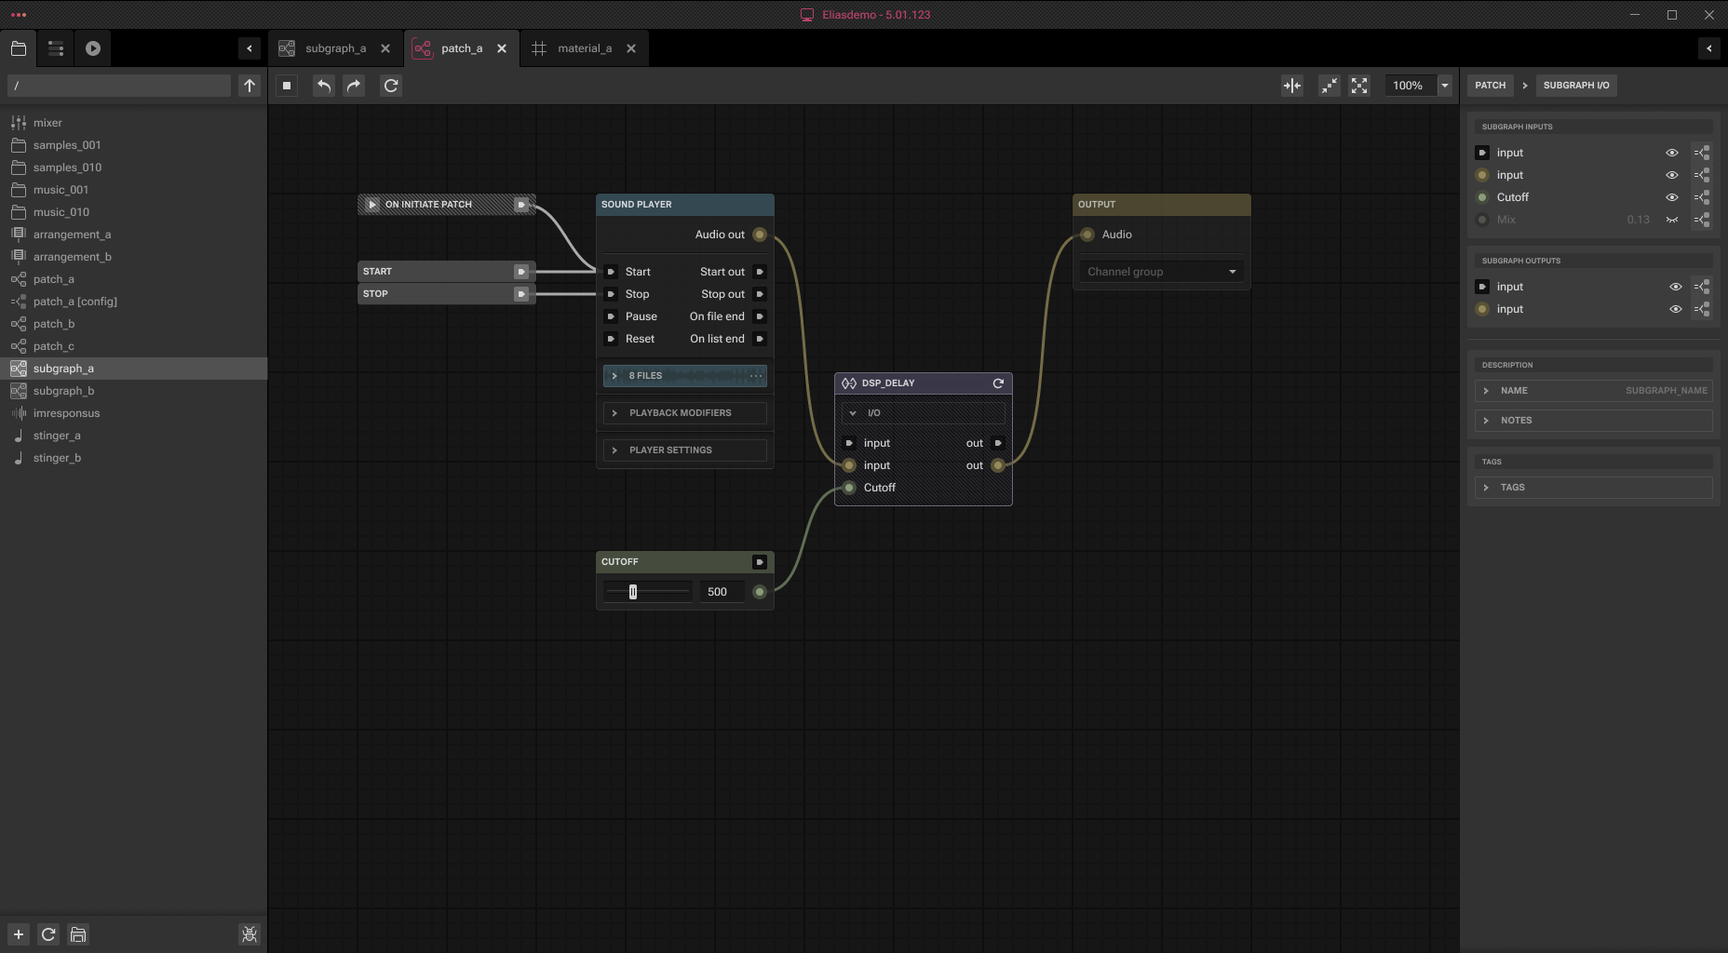Redo the last action
Screen dimensions: 1728x953
(354, 86)
